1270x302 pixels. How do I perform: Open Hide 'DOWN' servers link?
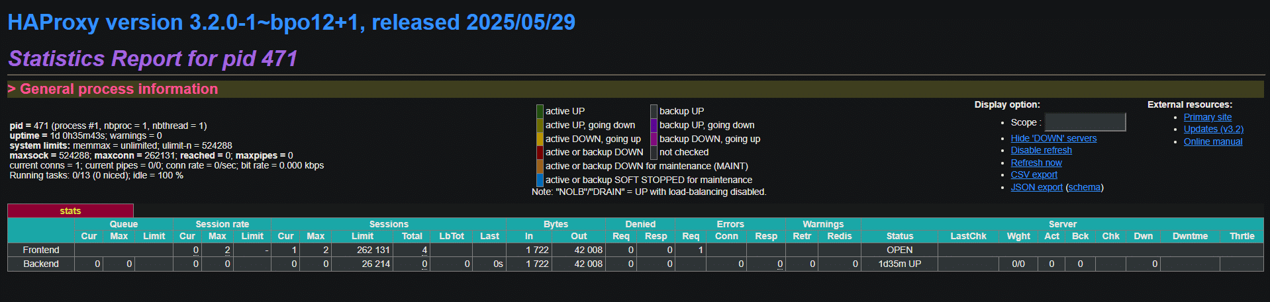pyautogui.click(x=1053, y=138)
